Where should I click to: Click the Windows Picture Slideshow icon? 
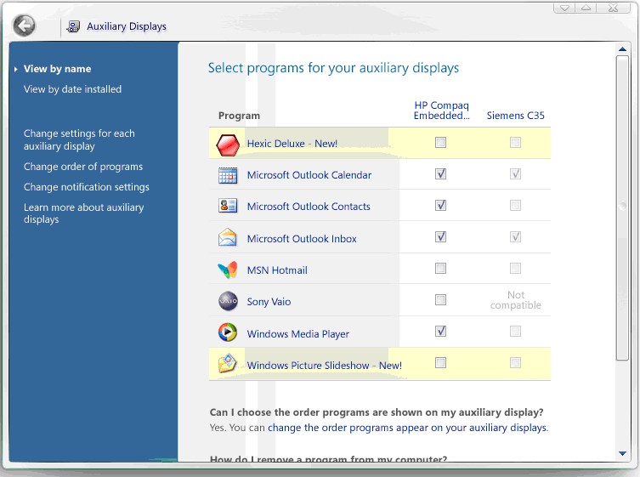(x=228, y=365)
